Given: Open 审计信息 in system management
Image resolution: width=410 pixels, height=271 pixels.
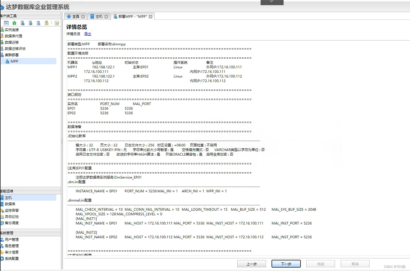Looking at the screenshot, I should point(12,252).
